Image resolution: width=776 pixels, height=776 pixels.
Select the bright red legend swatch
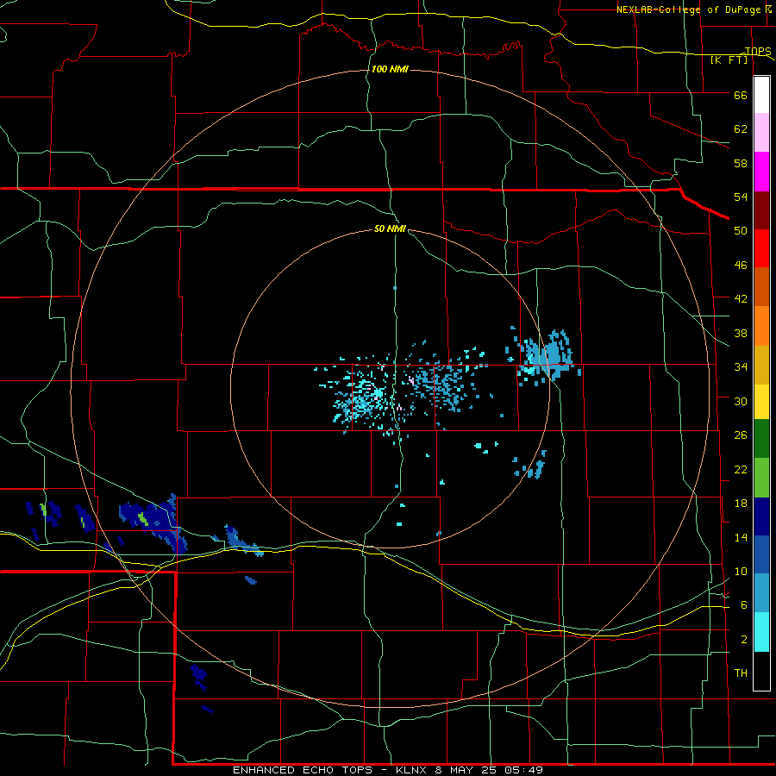point(761,248)
